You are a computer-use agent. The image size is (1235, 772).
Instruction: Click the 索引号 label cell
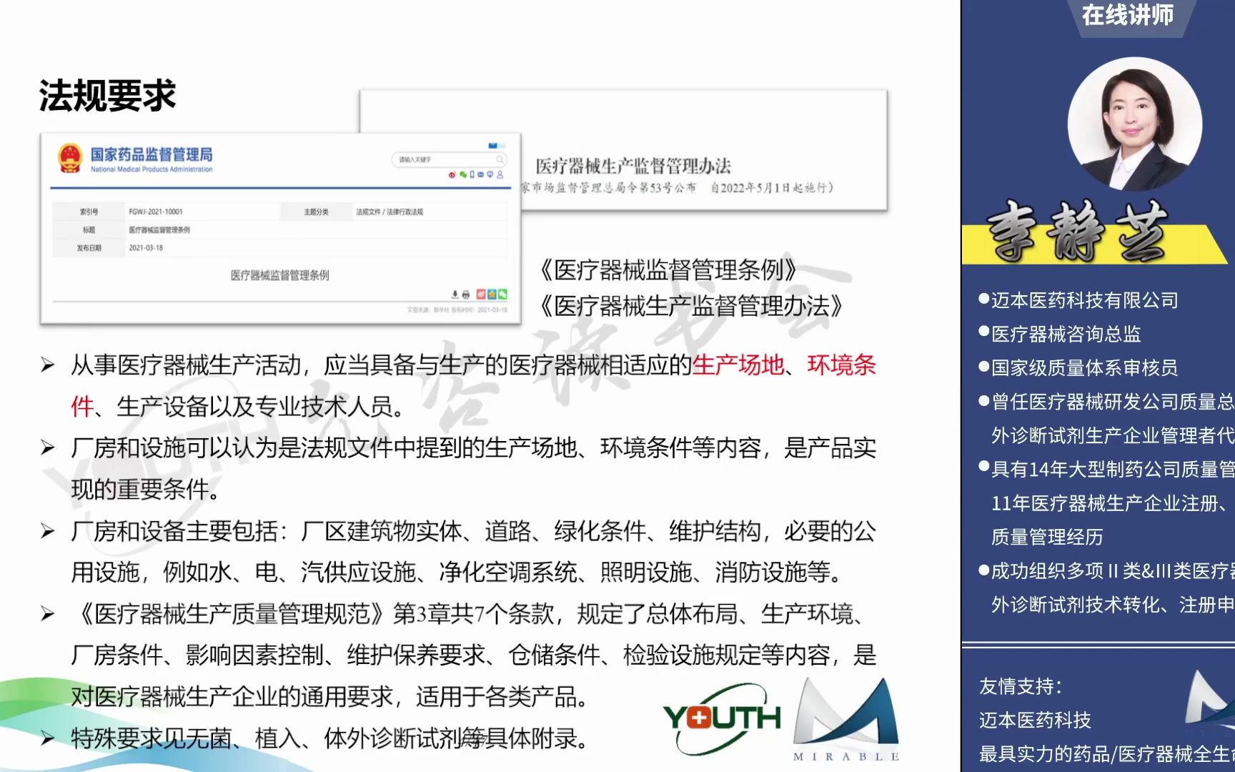tap(89, 212)
